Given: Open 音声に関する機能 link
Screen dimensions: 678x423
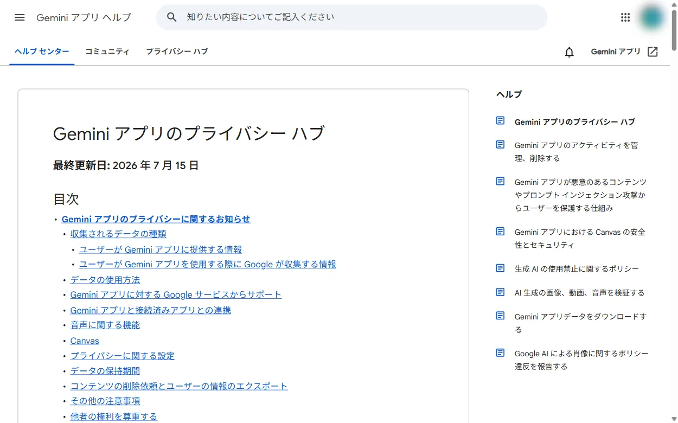Looking at the screenshot, I should (x=105, y=325).
